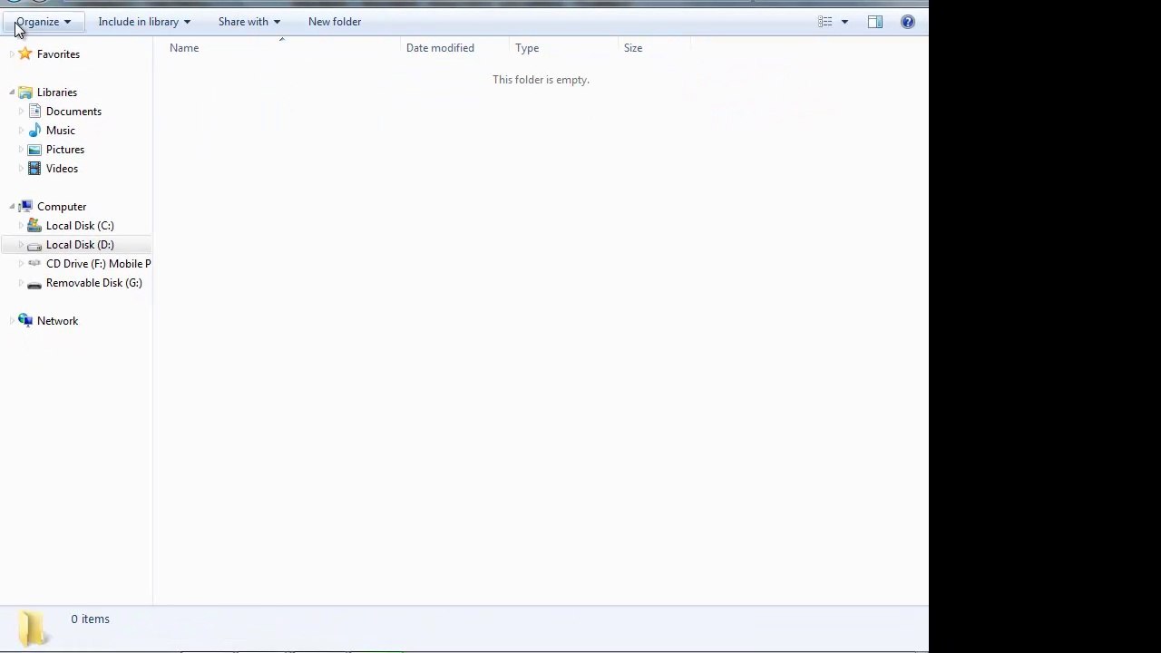Click the Local Disk (C:) drive icon
Viewport: 1161px width, 653px height.
(x=34, y=226)
